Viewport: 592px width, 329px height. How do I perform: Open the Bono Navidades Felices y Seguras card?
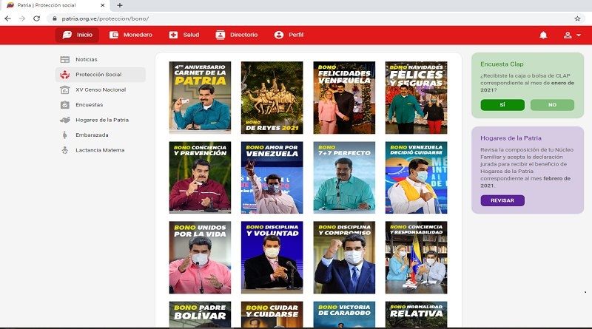(x=416, y=98)
